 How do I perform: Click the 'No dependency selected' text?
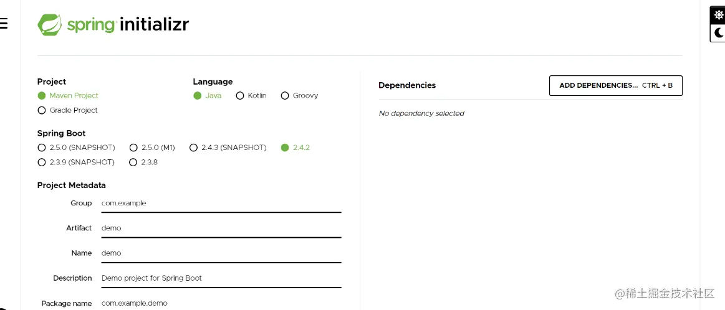(x=421, y=113)
